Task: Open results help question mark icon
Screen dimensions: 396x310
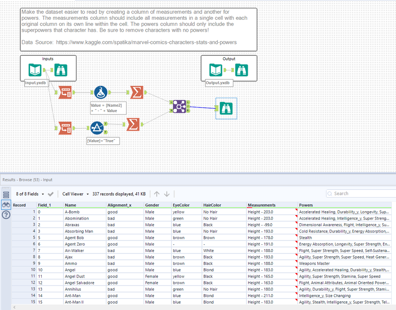Action: click(6, 215)
